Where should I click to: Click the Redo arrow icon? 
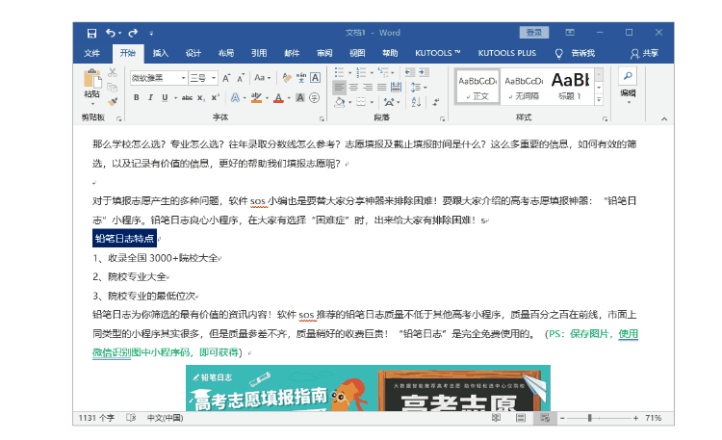[133, 33]
